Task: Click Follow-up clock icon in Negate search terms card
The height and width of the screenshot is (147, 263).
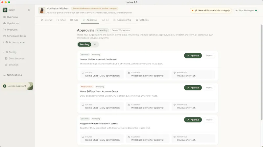Action: [175, 137]
